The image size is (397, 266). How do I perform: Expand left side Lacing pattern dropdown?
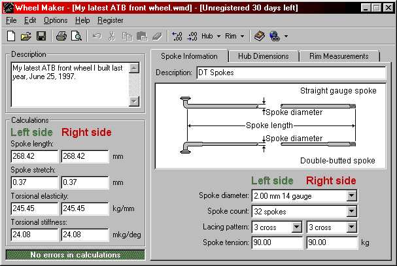click(296, 227)
